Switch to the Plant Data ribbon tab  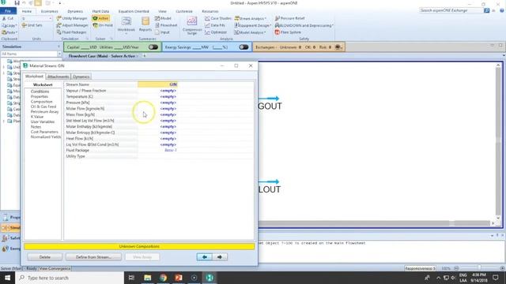click(x=100, y=11)
